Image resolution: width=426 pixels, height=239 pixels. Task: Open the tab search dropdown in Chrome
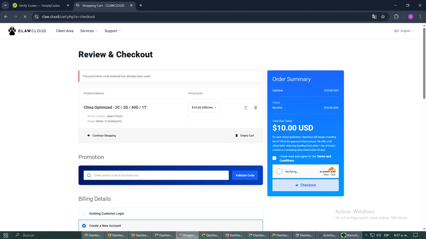[x=5, y=5]
